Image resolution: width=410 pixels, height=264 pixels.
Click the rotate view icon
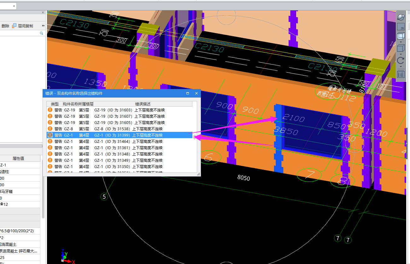pyautogui.click(x=401, y=60)
